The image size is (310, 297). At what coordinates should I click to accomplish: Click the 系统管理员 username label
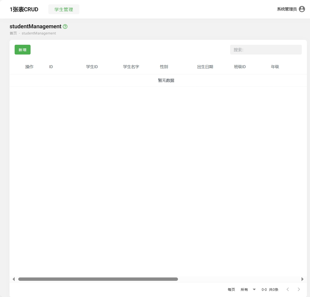coord(287,9)
